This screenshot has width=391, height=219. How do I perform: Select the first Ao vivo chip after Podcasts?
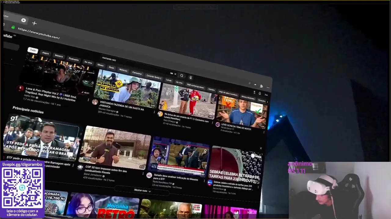tap(88, 62)
